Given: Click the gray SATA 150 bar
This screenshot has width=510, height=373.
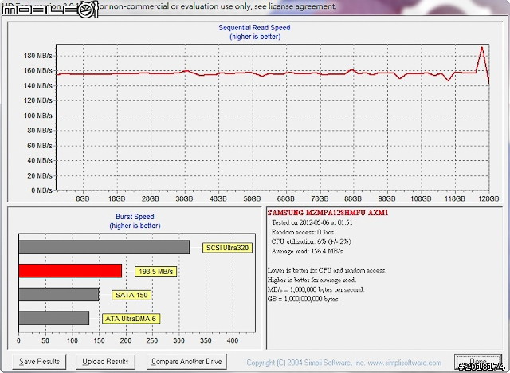Looking at the screenshot, I should tap(58, 294).
